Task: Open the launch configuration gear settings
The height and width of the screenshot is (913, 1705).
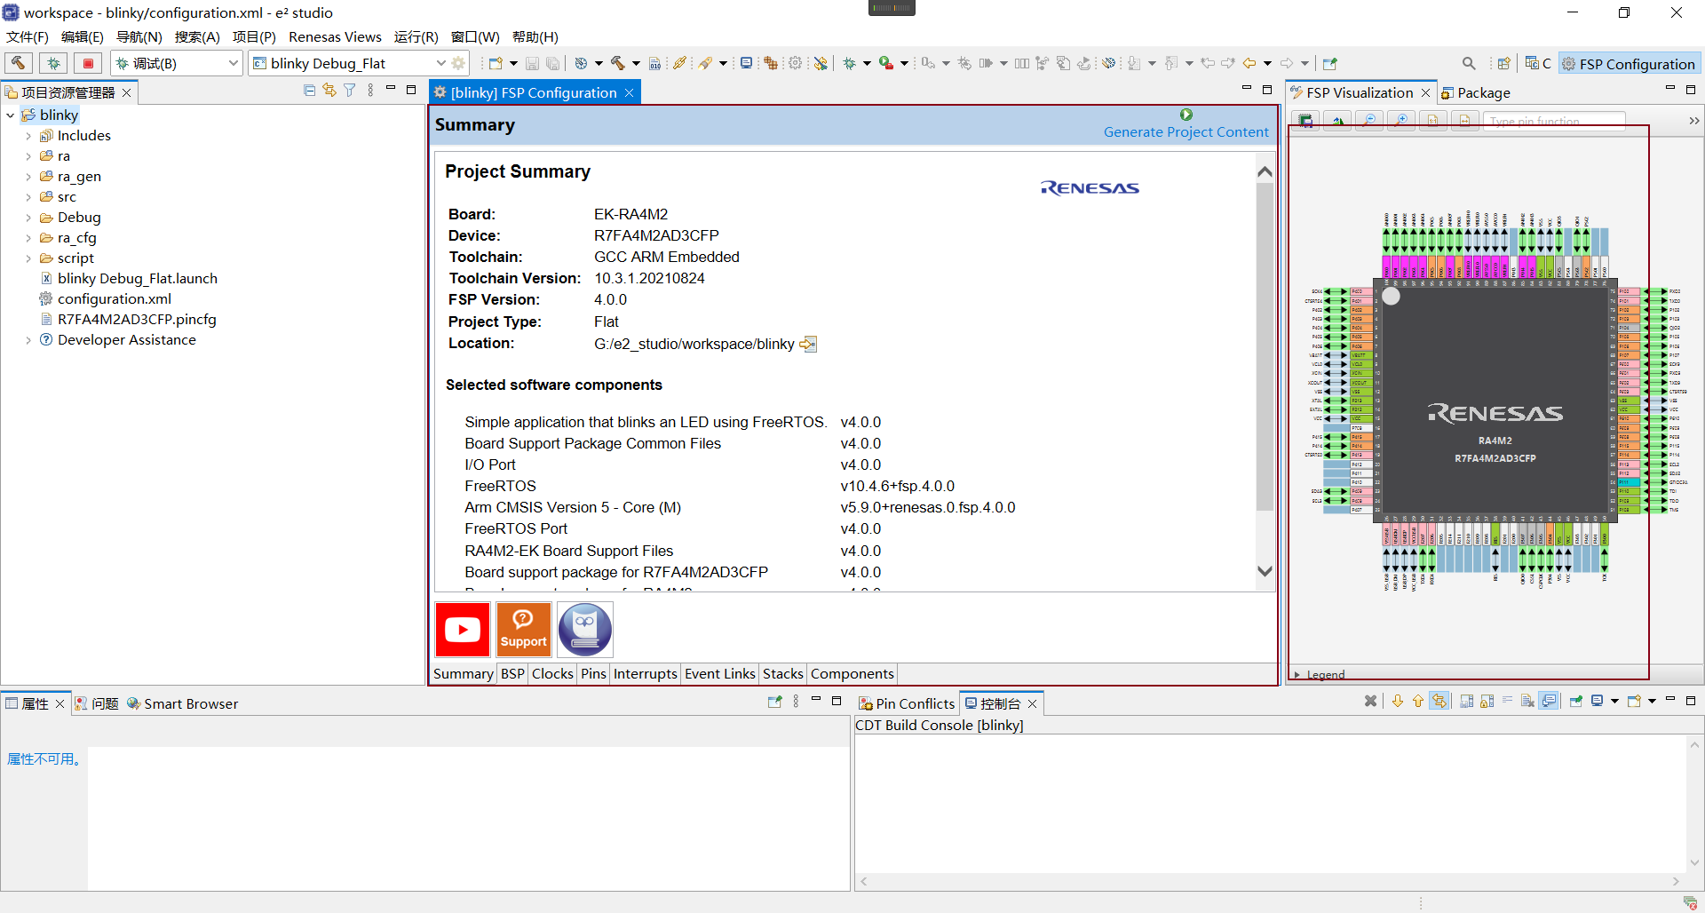Action: coord(458,63)
